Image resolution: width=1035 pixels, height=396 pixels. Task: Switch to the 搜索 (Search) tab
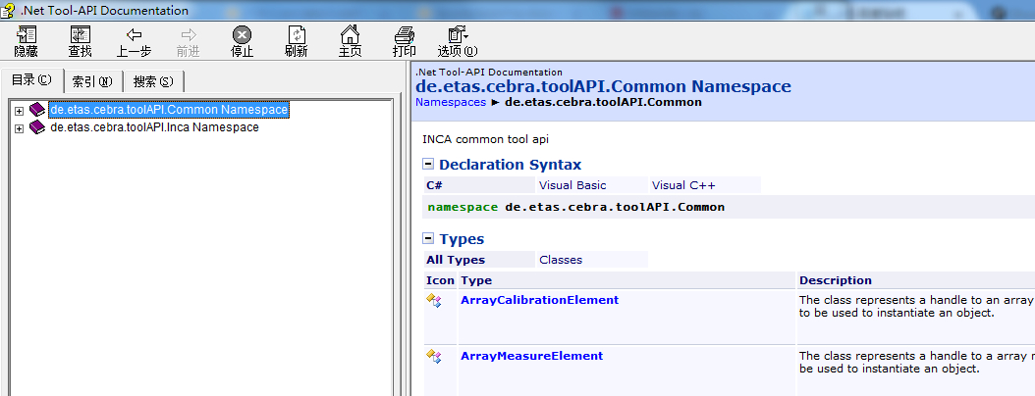click(153, 81)
